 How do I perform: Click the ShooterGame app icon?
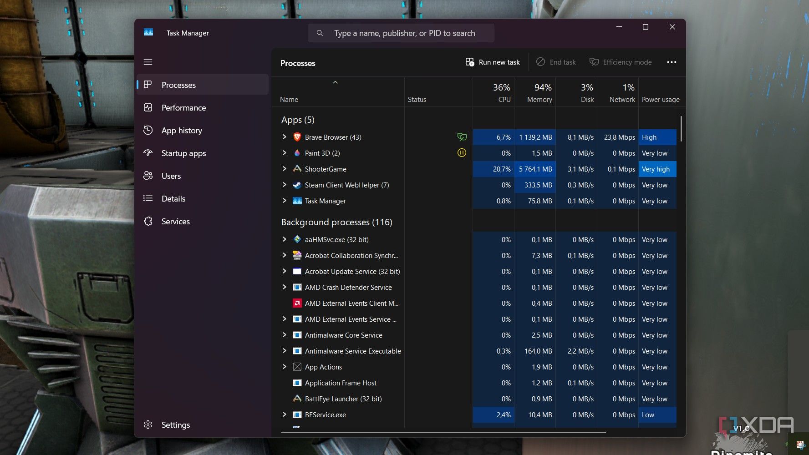[x=297, y=169]
